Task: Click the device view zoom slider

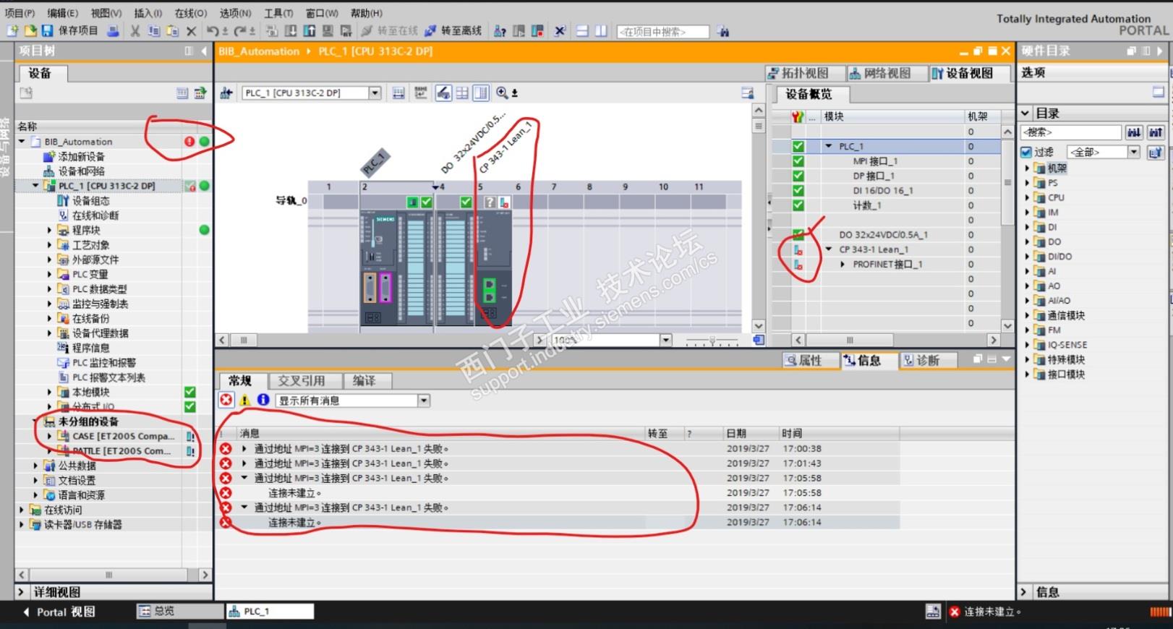Action: [712, 340]
